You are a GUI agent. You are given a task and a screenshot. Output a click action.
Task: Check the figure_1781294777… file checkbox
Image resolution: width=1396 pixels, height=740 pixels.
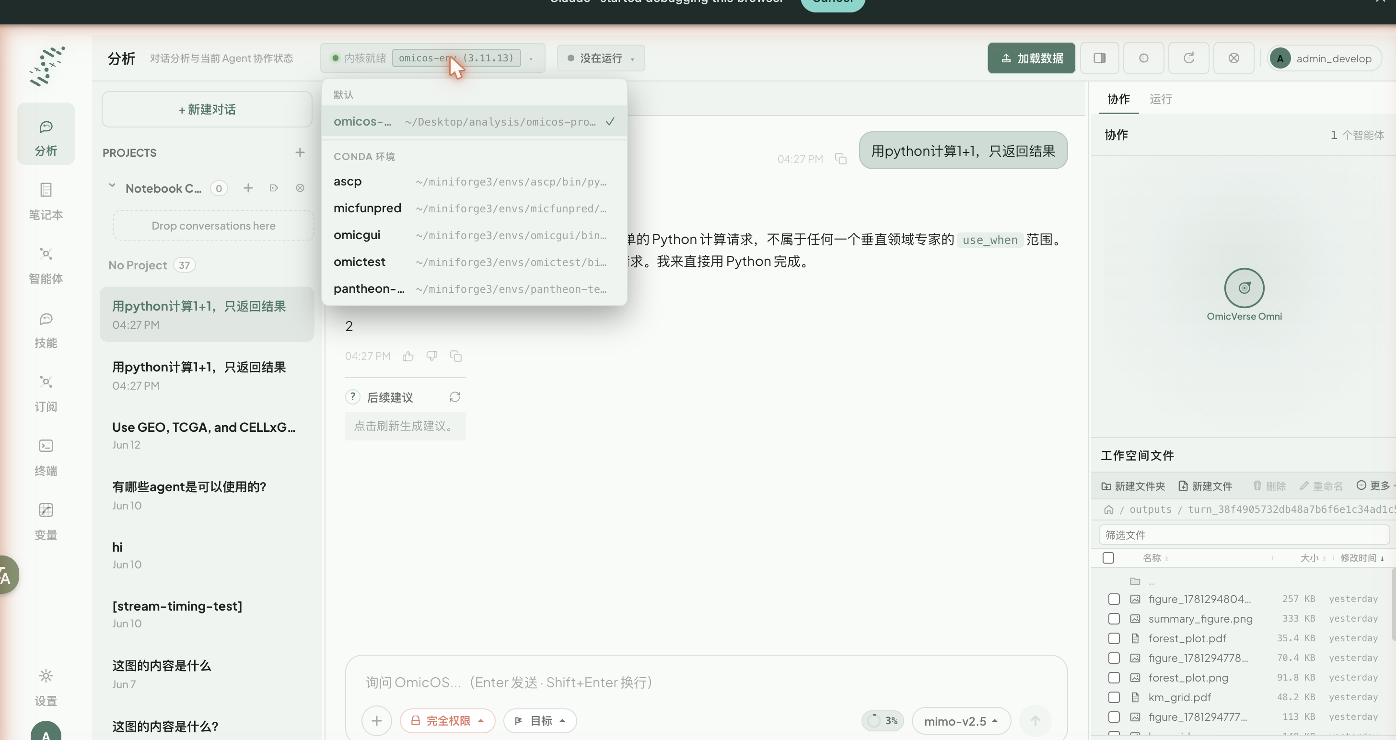(x=1114, y=717)
